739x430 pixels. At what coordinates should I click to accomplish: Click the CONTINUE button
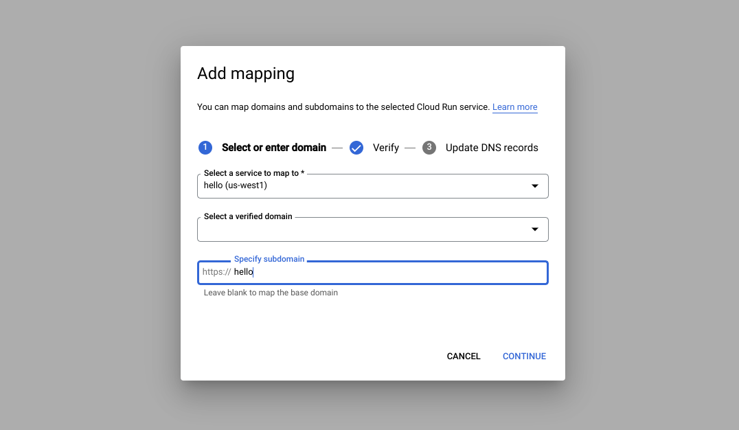coord(524,356)
